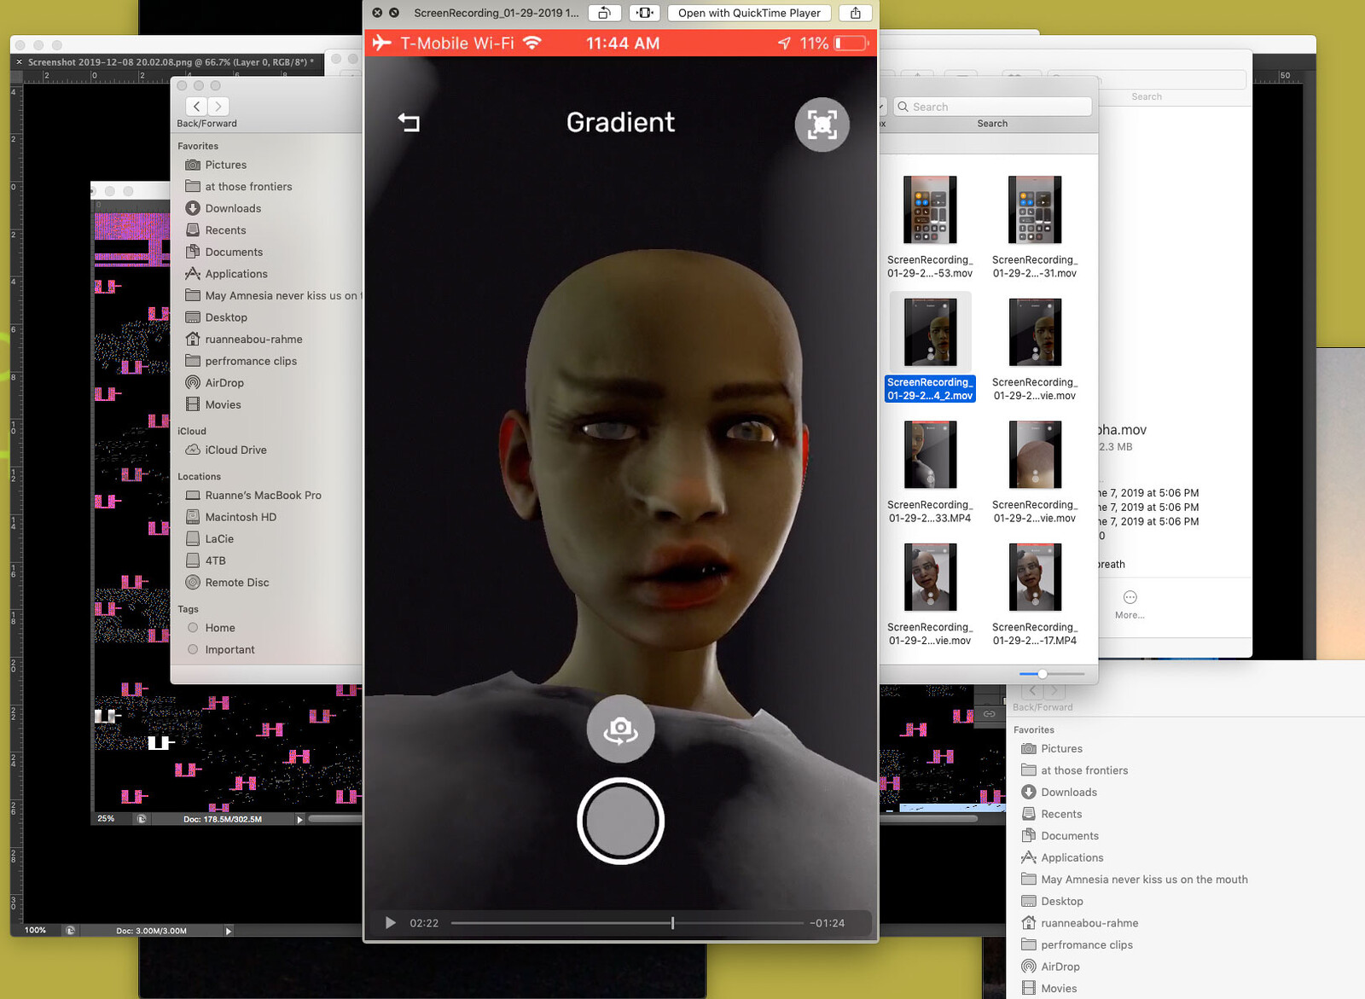Select the Important tag circle in sidebar
Image resolution: width=1365 pixels, height=999 pixels.
193,649
